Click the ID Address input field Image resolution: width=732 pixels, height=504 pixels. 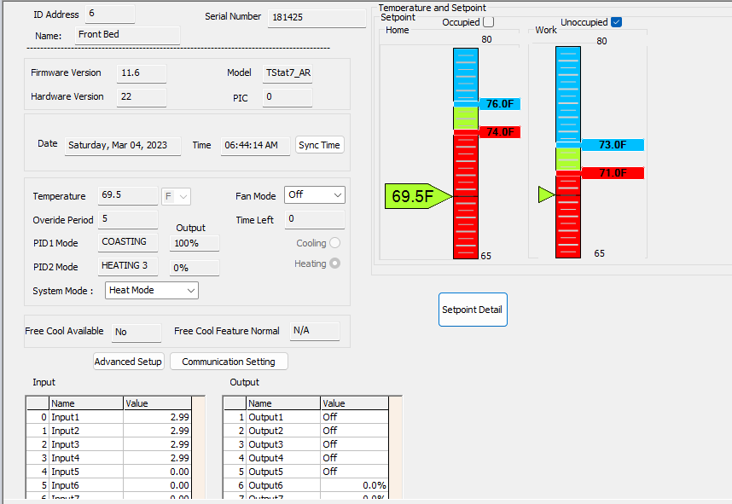(109, 14)
